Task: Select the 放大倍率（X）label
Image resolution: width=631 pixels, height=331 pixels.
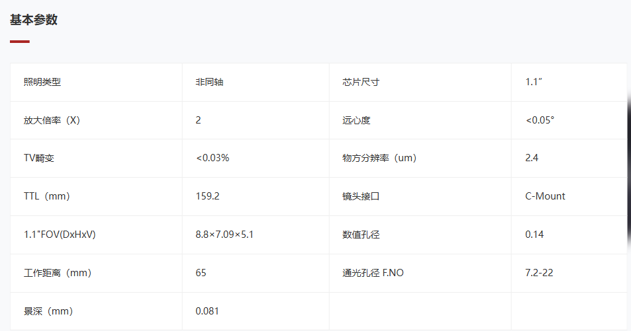Action: pyautogui.click(x=52, y=120)
